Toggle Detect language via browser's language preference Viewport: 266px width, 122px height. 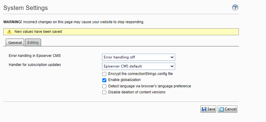point(104,86)
